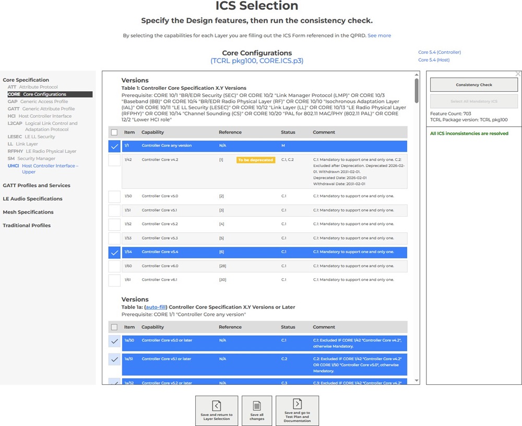The width and height of the screenshot is (522, 426).
Task: Open the See more link
Action: click(x=379, y=35)
